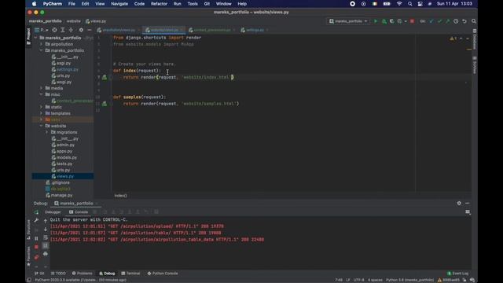Click gutter run marker beside index return line
Image resolution: width=503 pixels, height=283 pixels.
[105, 77]
